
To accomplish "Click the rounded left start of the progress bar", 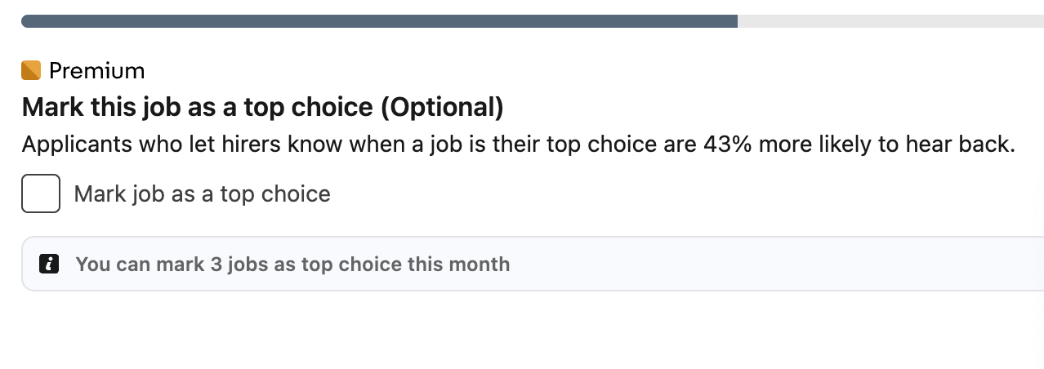I will click(27, 21).
